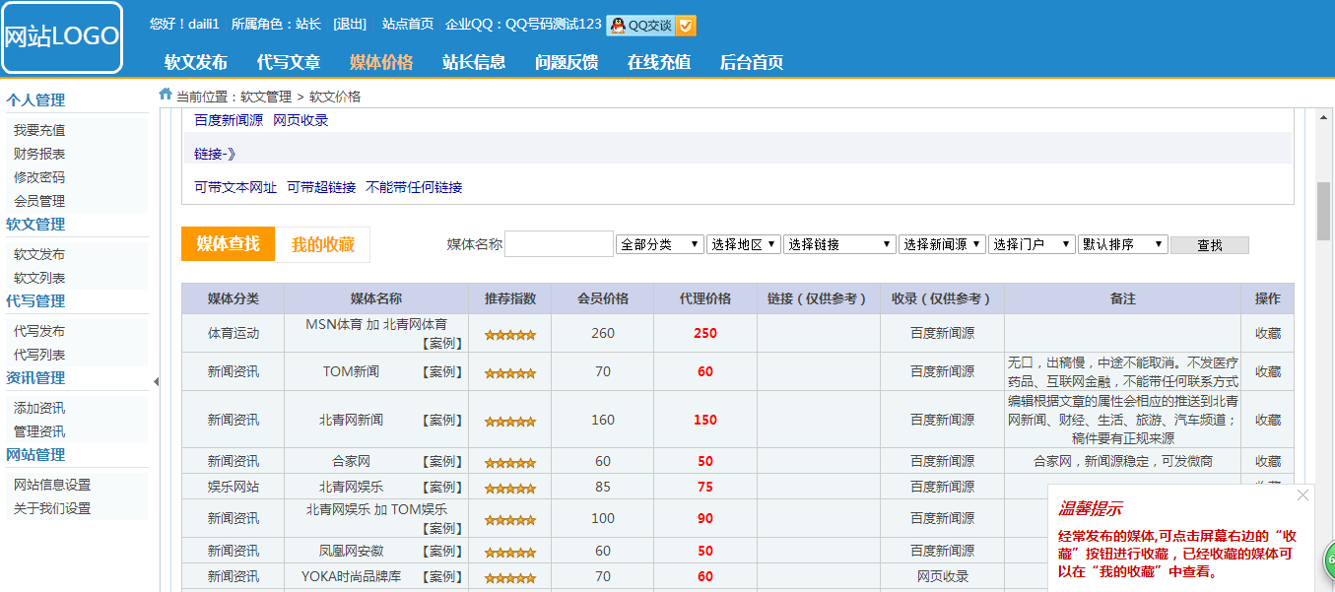Open the QQ交谈 chat button
The width and height of the screenshot is (1335, 592).
651,25
